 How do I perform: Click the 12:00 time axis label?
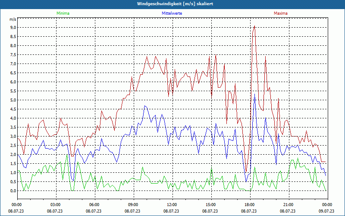pos(172,205)
